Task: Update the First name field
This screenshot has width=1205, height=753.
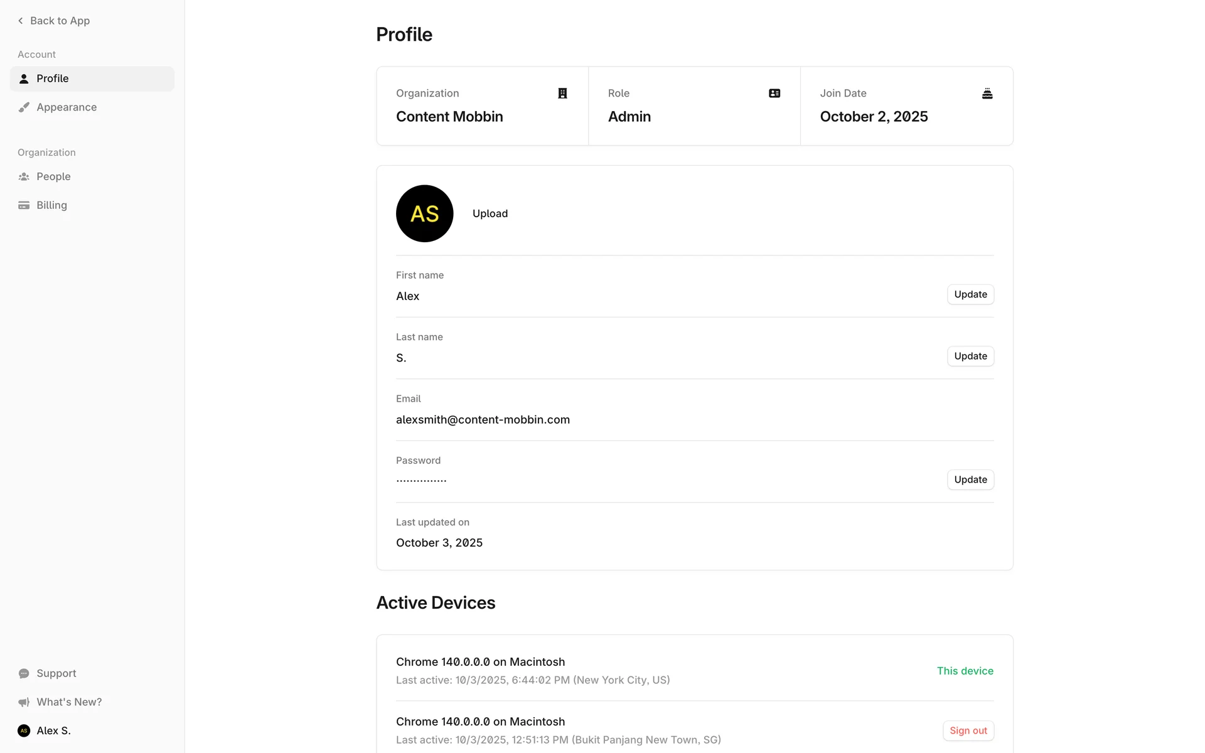Action: pyautogui.click(x=970, y=294)
